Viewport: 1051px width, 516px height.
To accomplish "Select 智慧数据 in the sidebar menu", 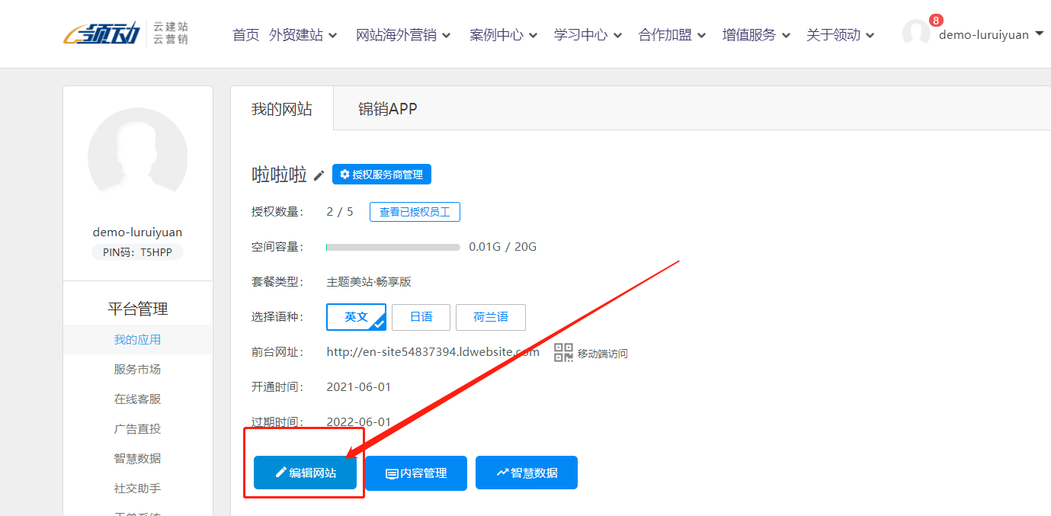I will [x=138, y=459].
